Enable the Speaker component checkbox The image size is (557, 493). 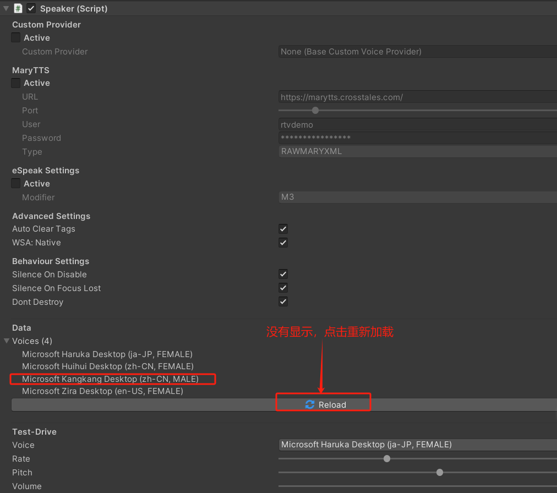coord(30,8)
